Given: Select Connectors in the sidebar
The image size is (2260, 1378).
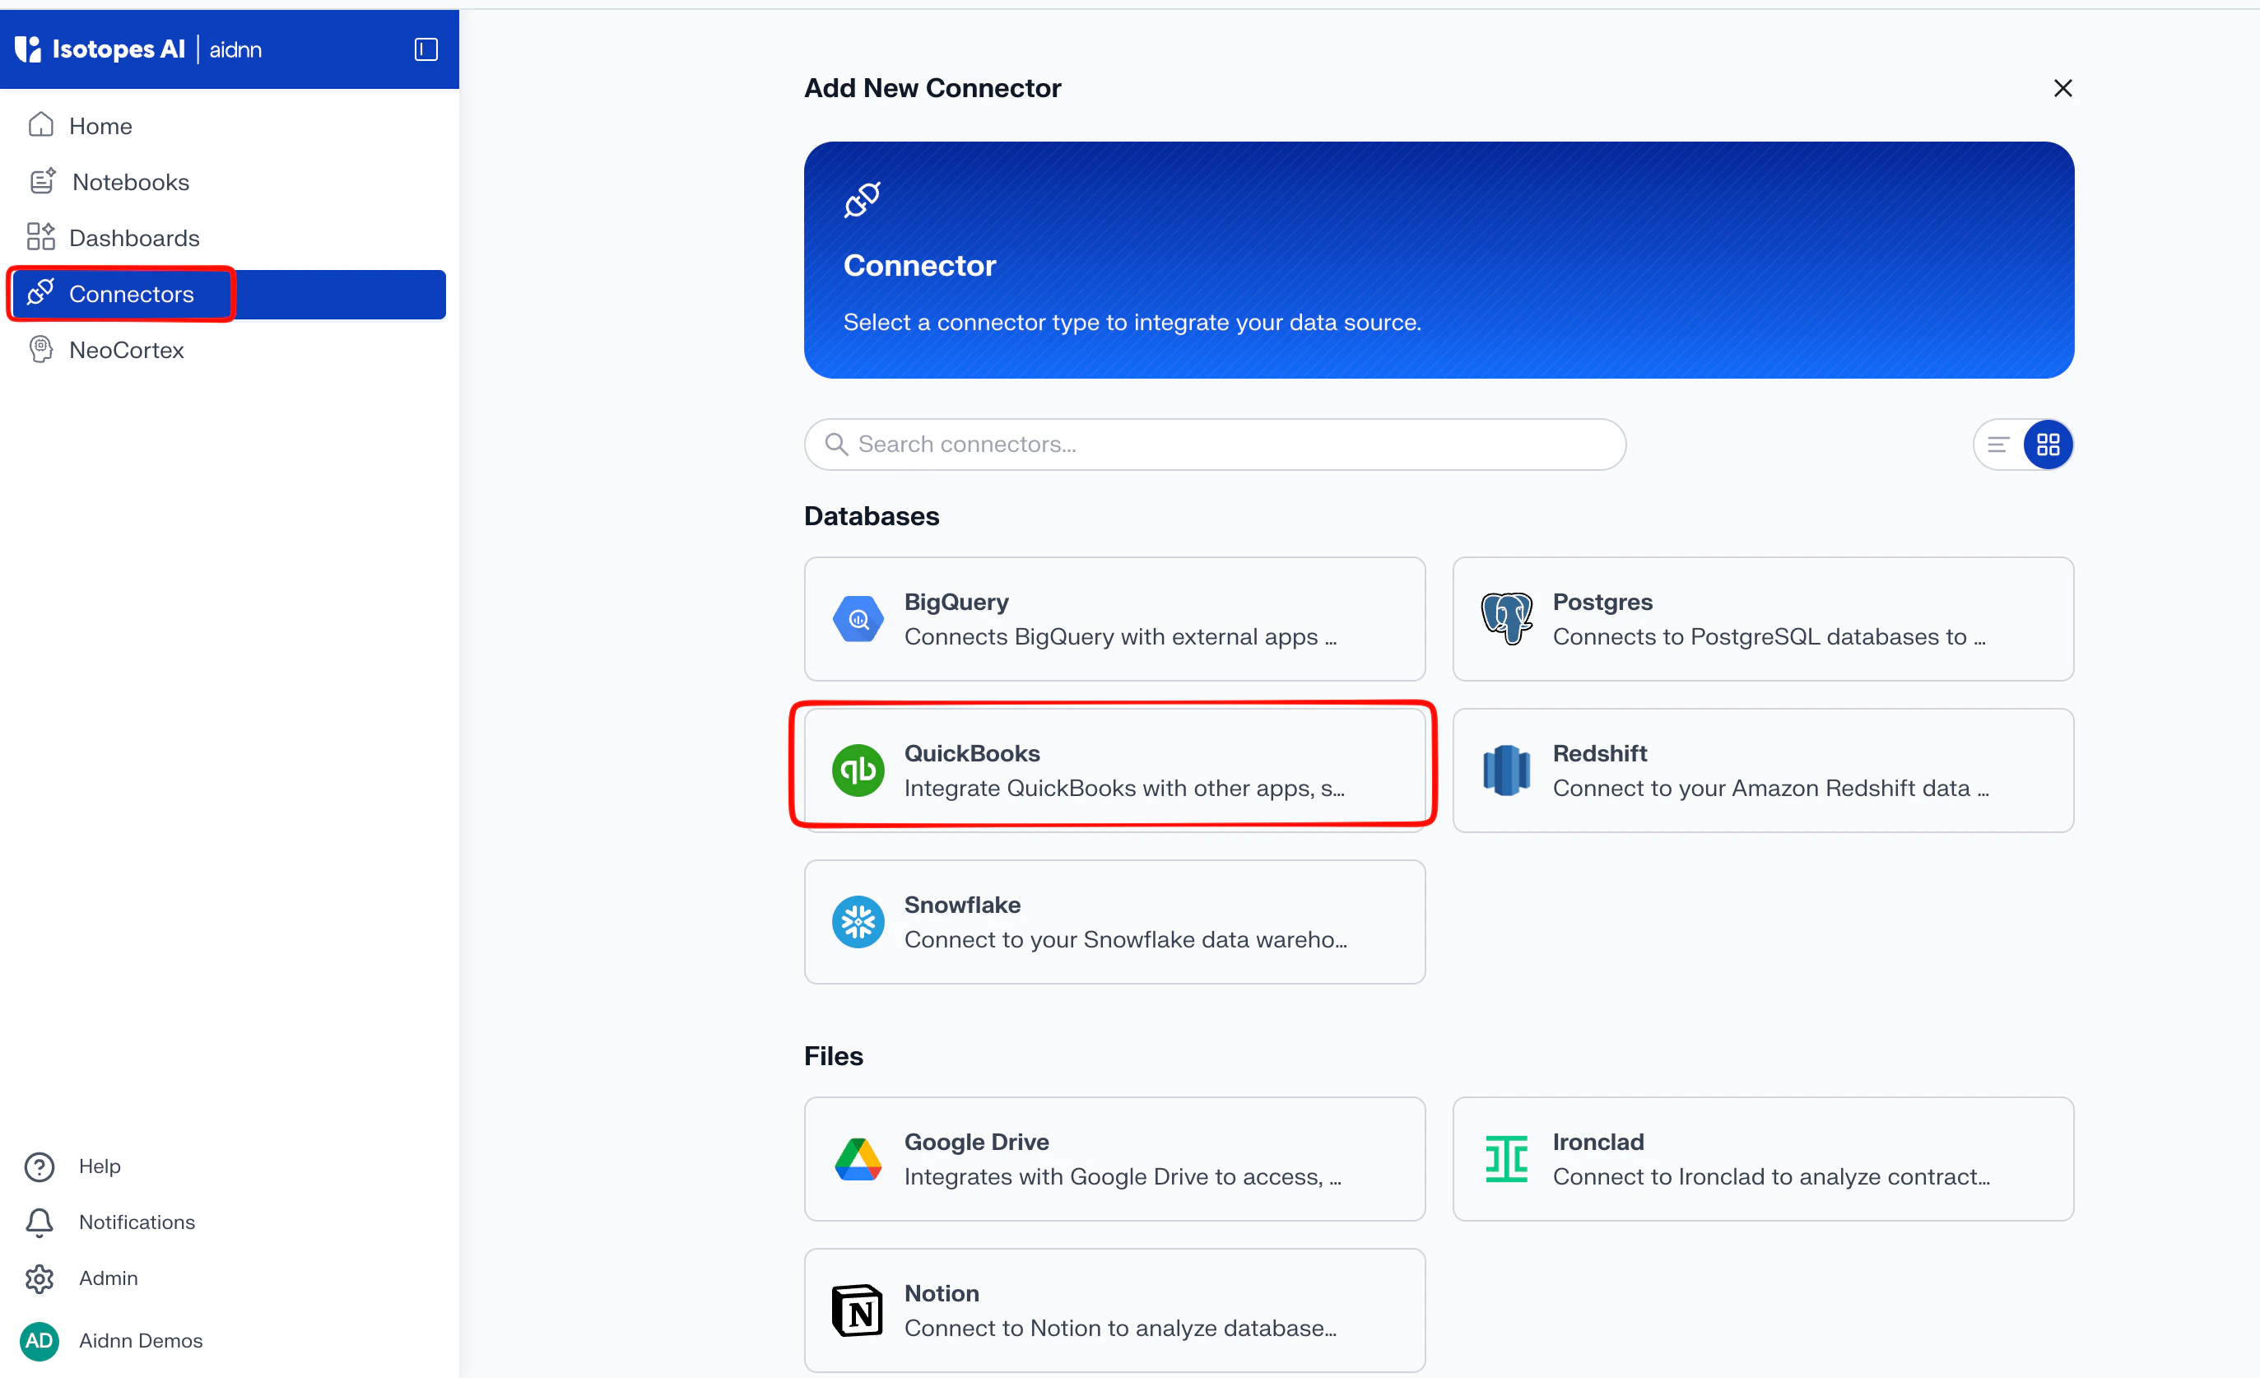Looking at the screenshot, I should click(x=230, y=294).
